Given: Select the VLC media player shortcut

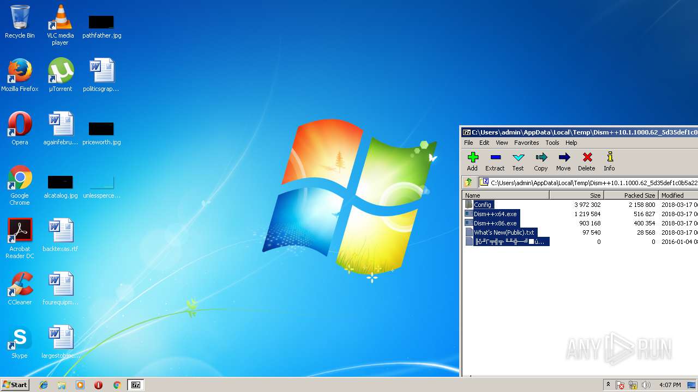Looking at the screenshot, I should click(60, 25).
